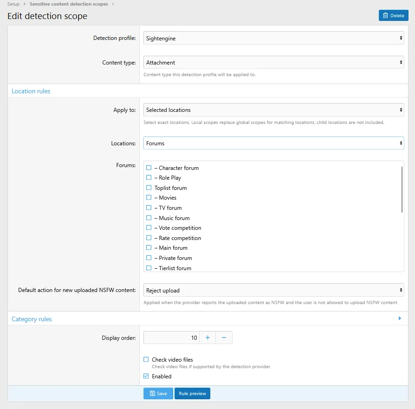Open the Locations dropdown showing Forums

tap(274, 143)
